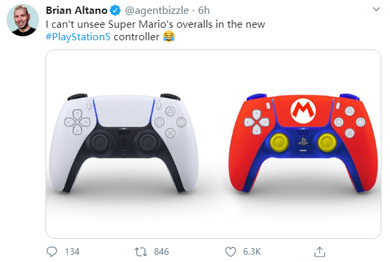Image resolution: width=390 pixels, height=262 pixels.
Task: Click the yellow left thumbstick on Mario controller
Action: [279, 142]
